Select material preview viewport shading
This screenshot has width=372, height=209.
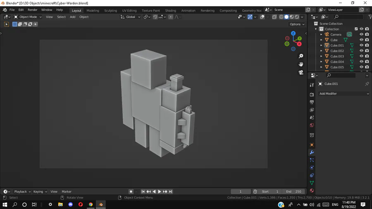coord(291,17)
